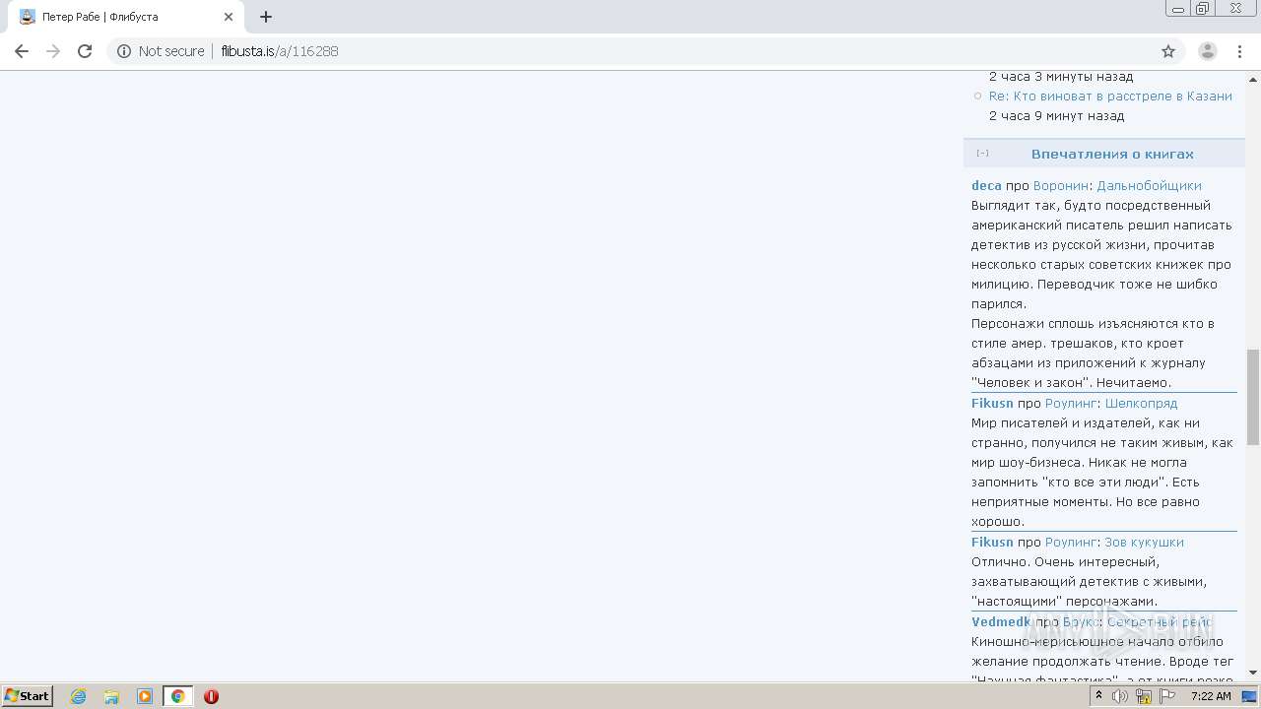Open the Chrome profile avatar menu
This screenshot has width=1261, height=709.
[1208, 51]
